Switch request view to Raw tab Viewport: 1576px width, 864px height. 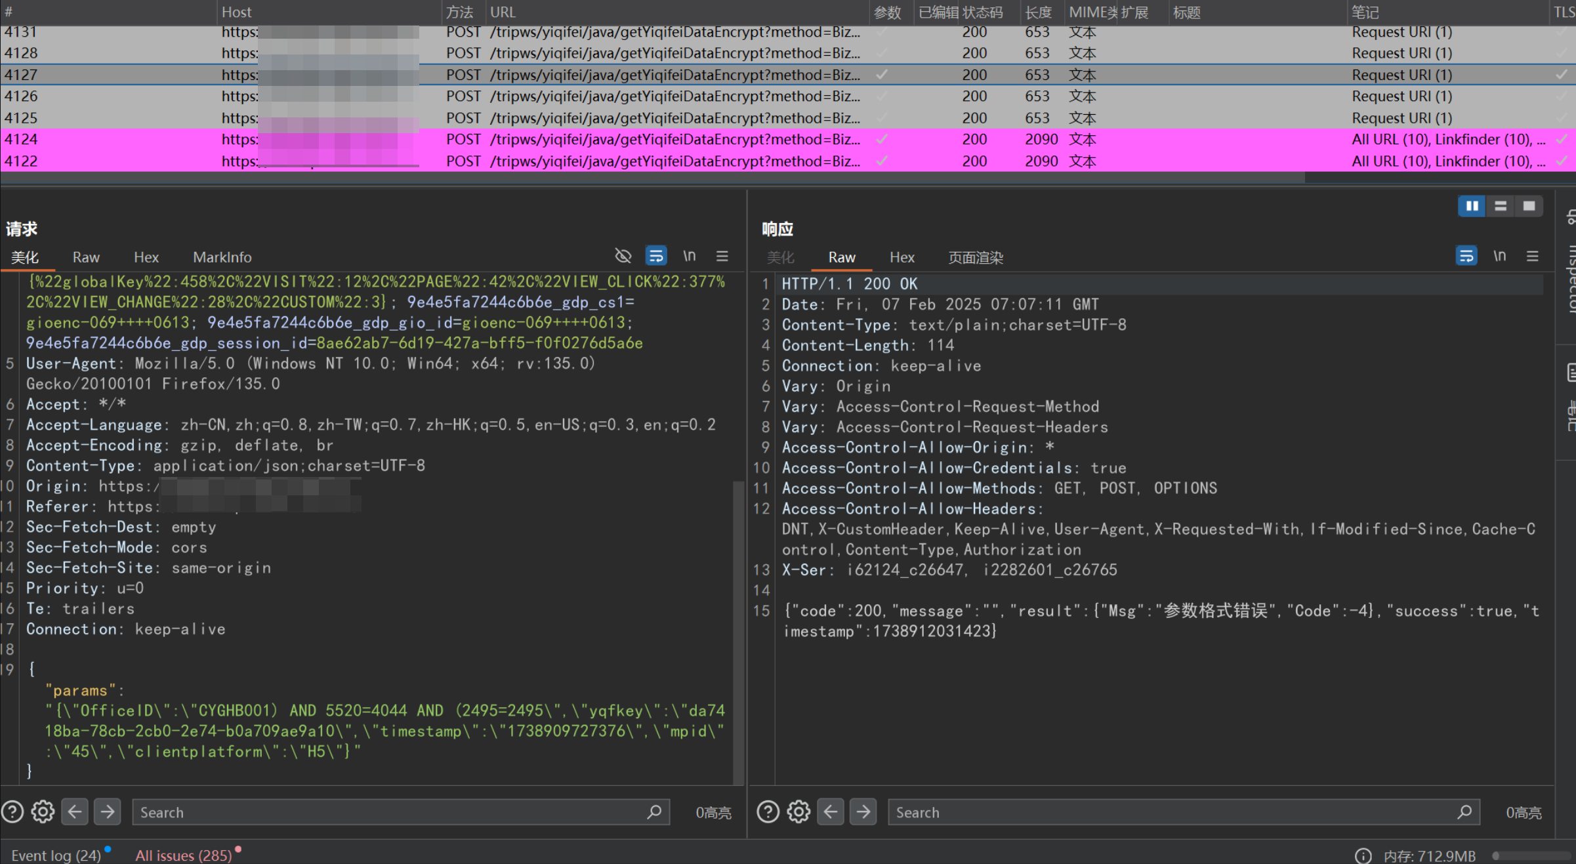[x=86, y=257]
